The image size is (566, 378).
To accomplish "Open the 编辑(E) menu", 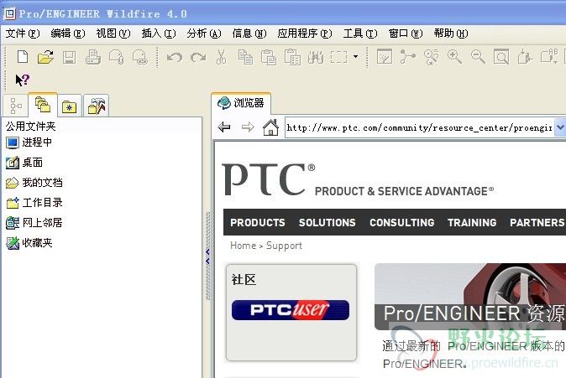I will coord(68,34).
